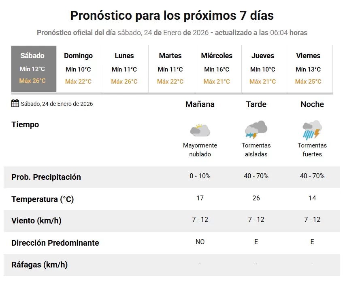This screenshot has width=345, height=282.
Task: Click the strong storms night icon
Action: (312, 130)
